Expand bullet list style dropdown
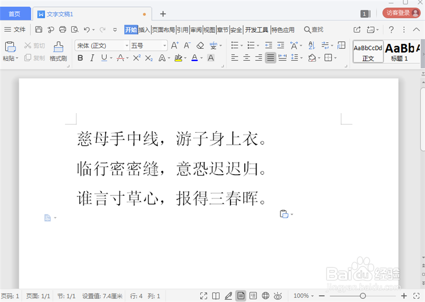Image resolution: width=425 pixels, height=302 pixels. pyautogui.click(x=242, y=46)
